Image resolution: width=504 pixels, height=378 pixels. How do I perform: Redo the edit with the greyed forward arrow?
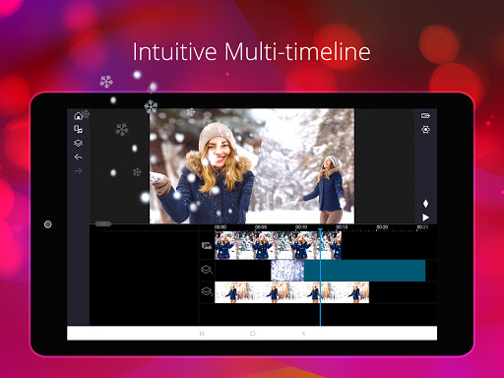click(x=78, y=171)
